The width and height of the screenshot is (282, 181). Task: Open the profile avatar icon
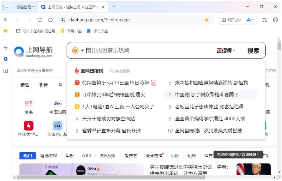(x=275, y=20)
